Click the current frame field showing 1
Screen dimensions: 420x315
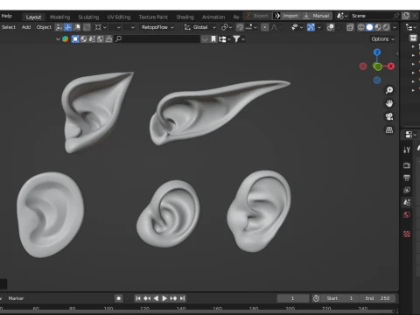(292, 298)
